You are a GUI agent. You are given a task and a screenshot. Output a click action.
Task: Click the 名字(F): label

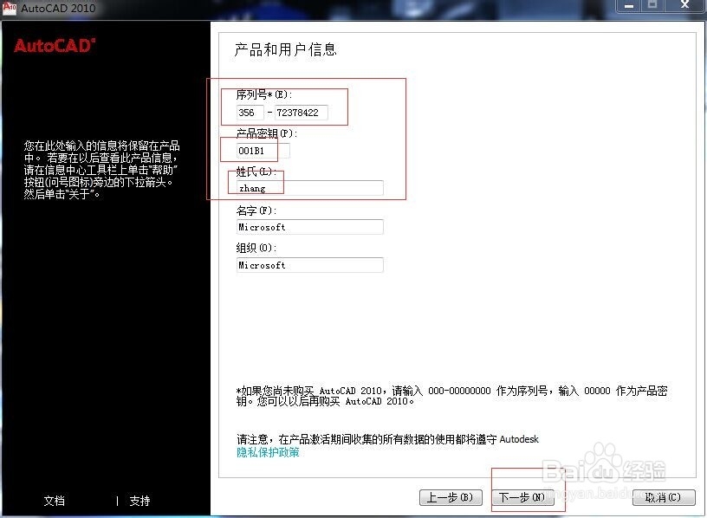(256, 210)
